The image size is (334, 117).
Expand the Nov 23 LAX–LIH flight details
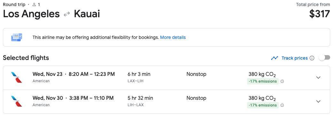tap(318, 77)
